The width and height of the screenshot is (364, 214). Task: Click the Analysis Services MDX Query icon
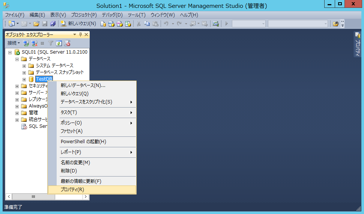coord(111,24)
